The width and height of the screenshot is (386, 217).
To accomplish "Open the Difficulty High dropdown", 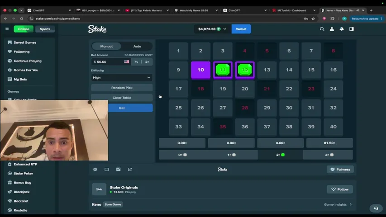I will pos(122,77).
